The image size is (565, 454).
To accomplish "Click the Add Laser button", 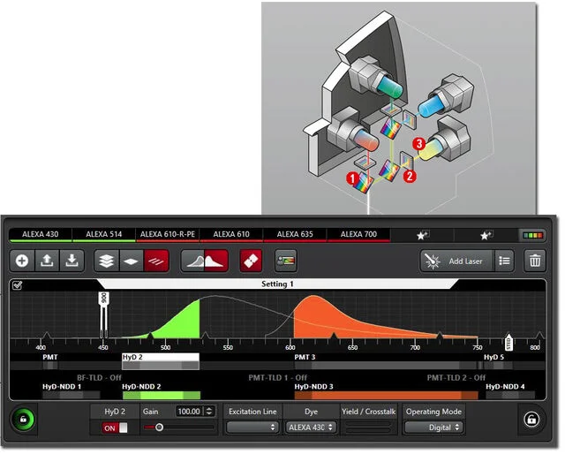I will click(456, 261).
